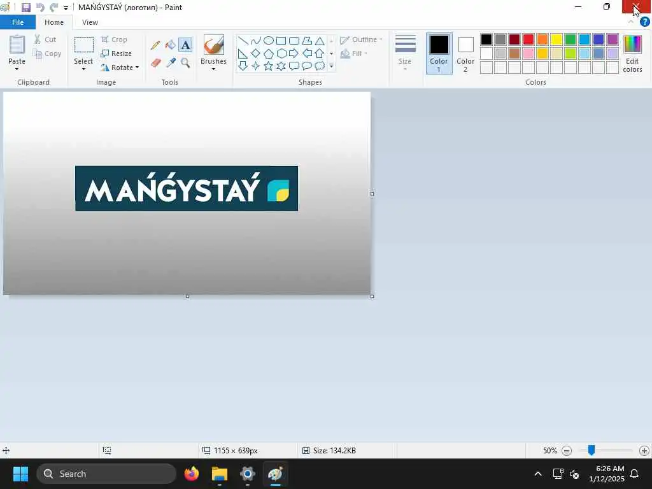Select the Color picker eyedropper tool
The image size is (652, 489).
tap(171, 63)
